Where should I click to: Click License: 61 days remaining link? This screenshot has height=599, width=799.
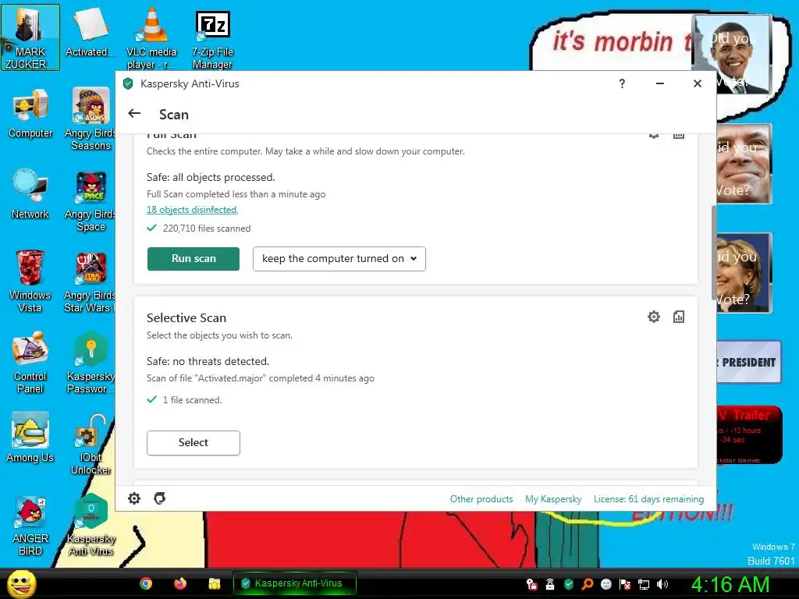pos(648,499)
